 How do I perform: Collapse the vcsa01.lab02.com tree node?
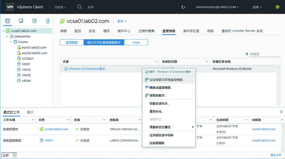pyautogui.click(x=3, y=31)
